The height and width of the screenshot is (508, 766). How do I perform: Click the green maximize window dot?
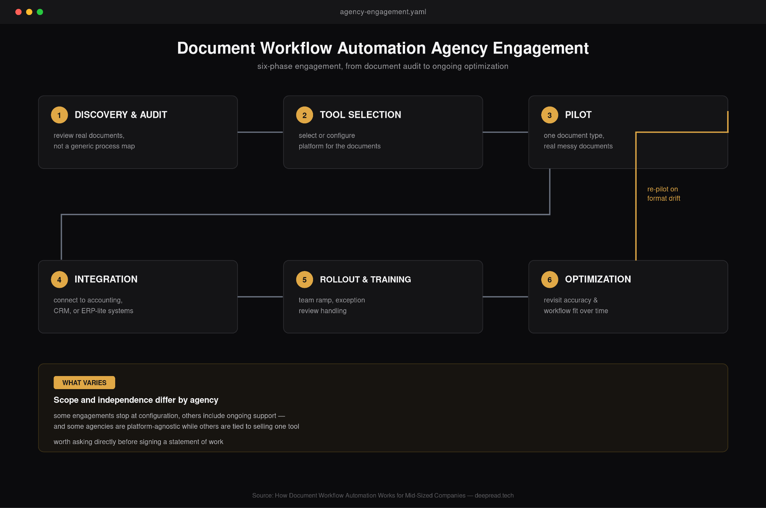pyautogui.click(x=40, y=12)
